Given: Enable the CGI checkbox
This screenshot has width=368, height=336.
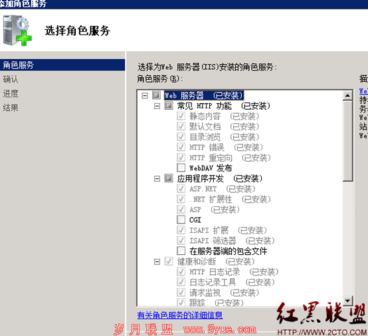Looking at the screenshot, I should [181, 220].
